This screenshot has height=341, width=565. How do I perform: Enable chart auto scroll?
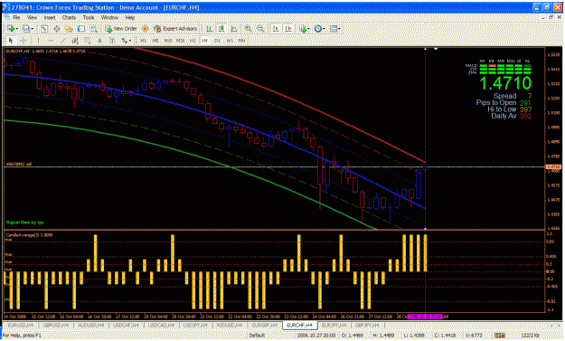[x=276, y=29]
